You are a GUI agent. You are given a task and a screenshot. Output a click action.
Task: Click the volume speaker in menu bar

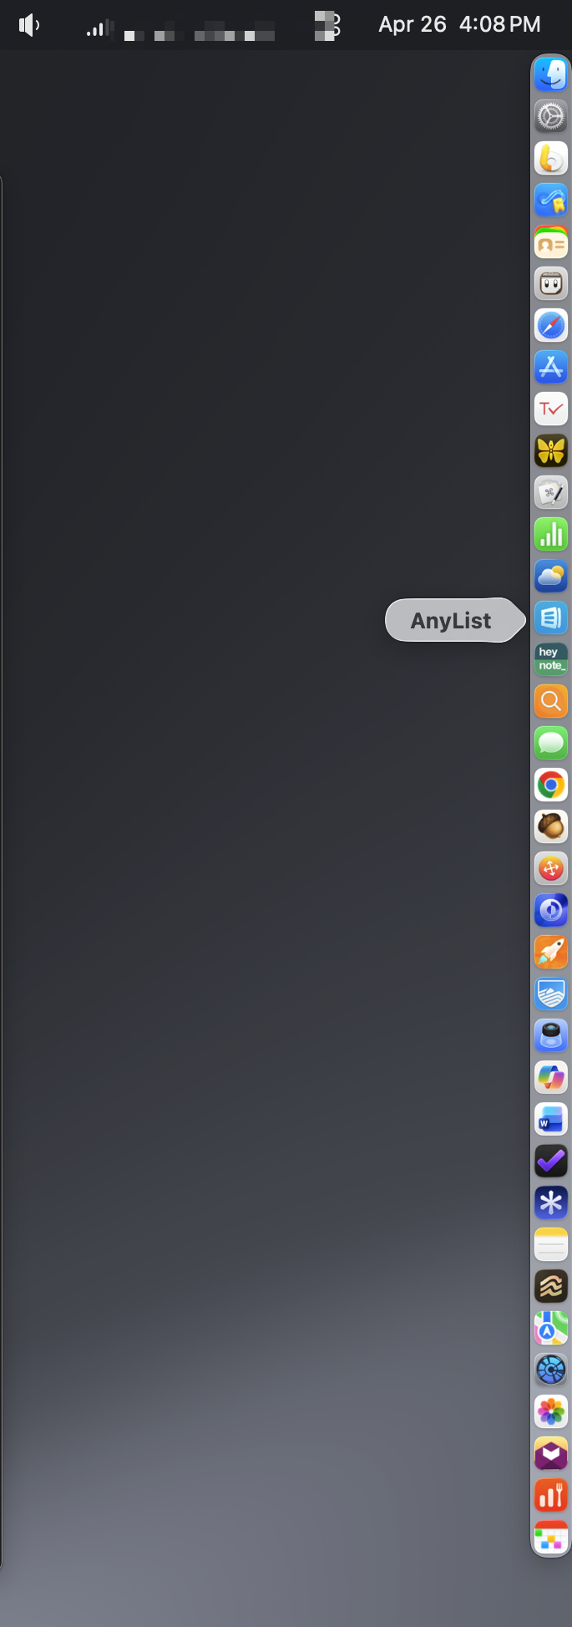[x=29, y=26]
